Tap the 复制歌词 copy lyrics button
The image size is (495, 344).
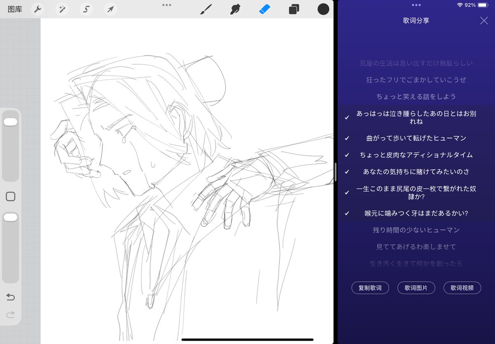(x=370, y=287)
